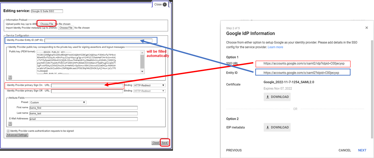
Task: Click the Step 2 of 5 label
Action: pyautogui.click(x=233, y=28)
